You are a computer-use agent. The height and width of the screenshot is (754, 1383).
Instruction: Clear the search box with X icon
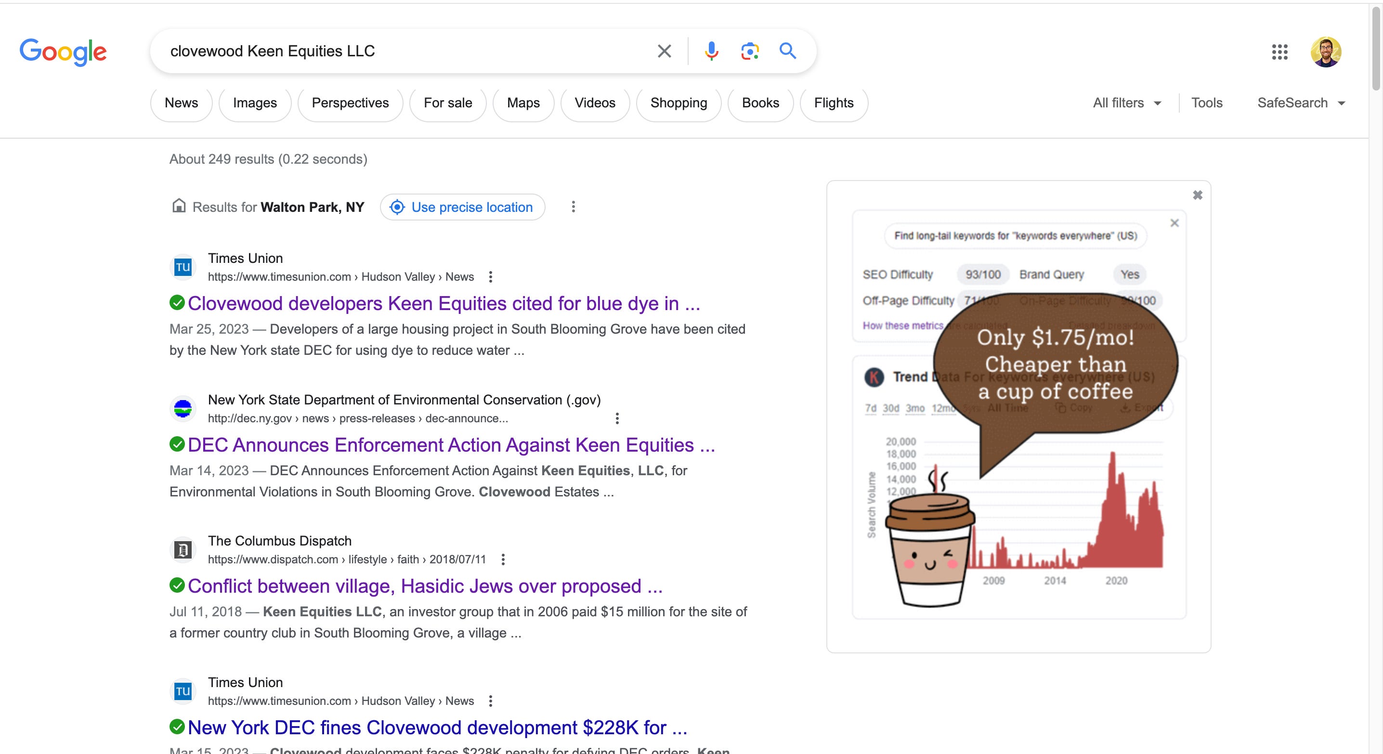pos(664,51)
